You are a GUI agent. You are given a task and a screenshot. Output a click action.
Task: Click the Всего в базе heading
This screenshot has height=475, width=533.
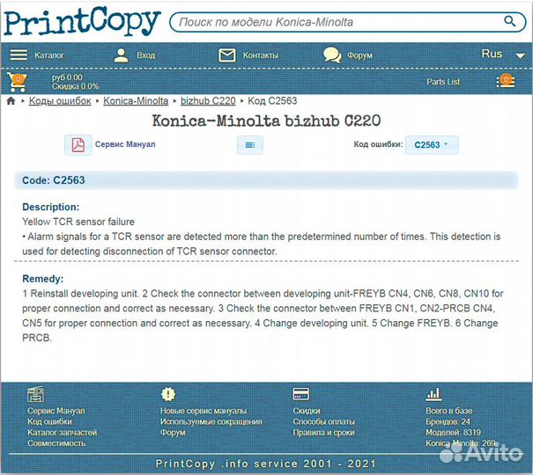pos(448,411)
